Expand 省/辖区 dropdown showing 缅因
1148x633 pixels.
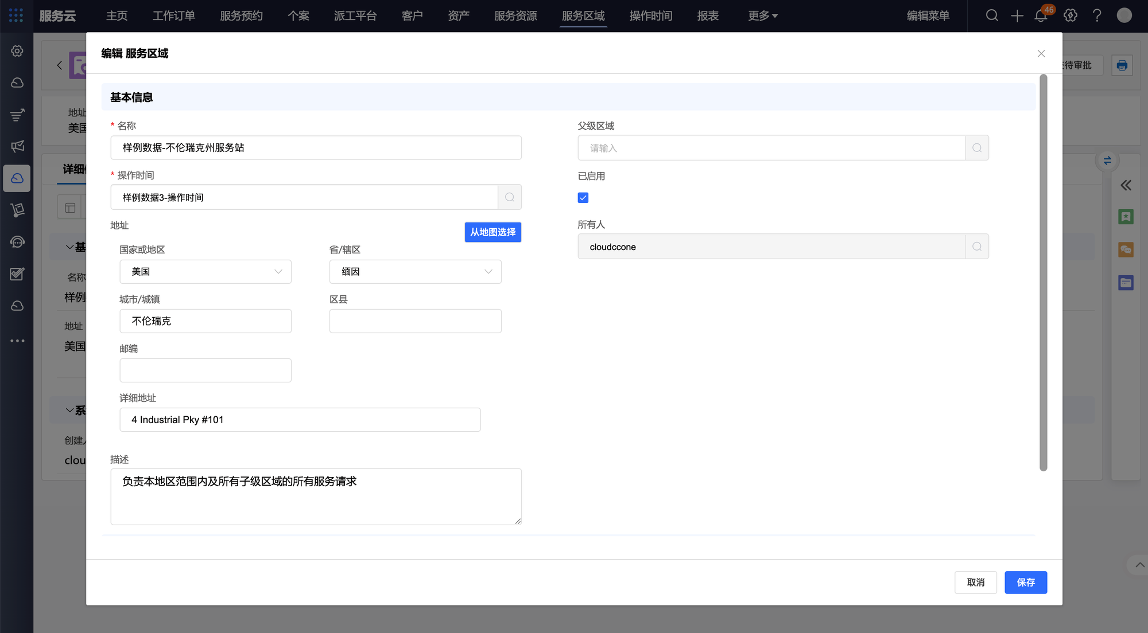415,272
